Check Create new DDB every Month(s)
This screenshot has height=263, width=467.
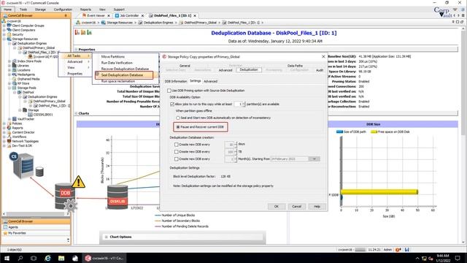click(177, 159)
